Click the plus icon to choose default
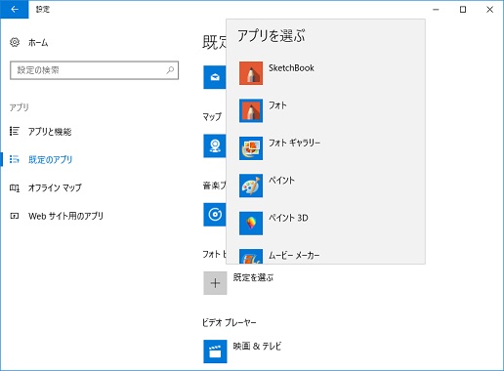The width and height of the screenshot is (504, 371). click(x=215, y=283)
